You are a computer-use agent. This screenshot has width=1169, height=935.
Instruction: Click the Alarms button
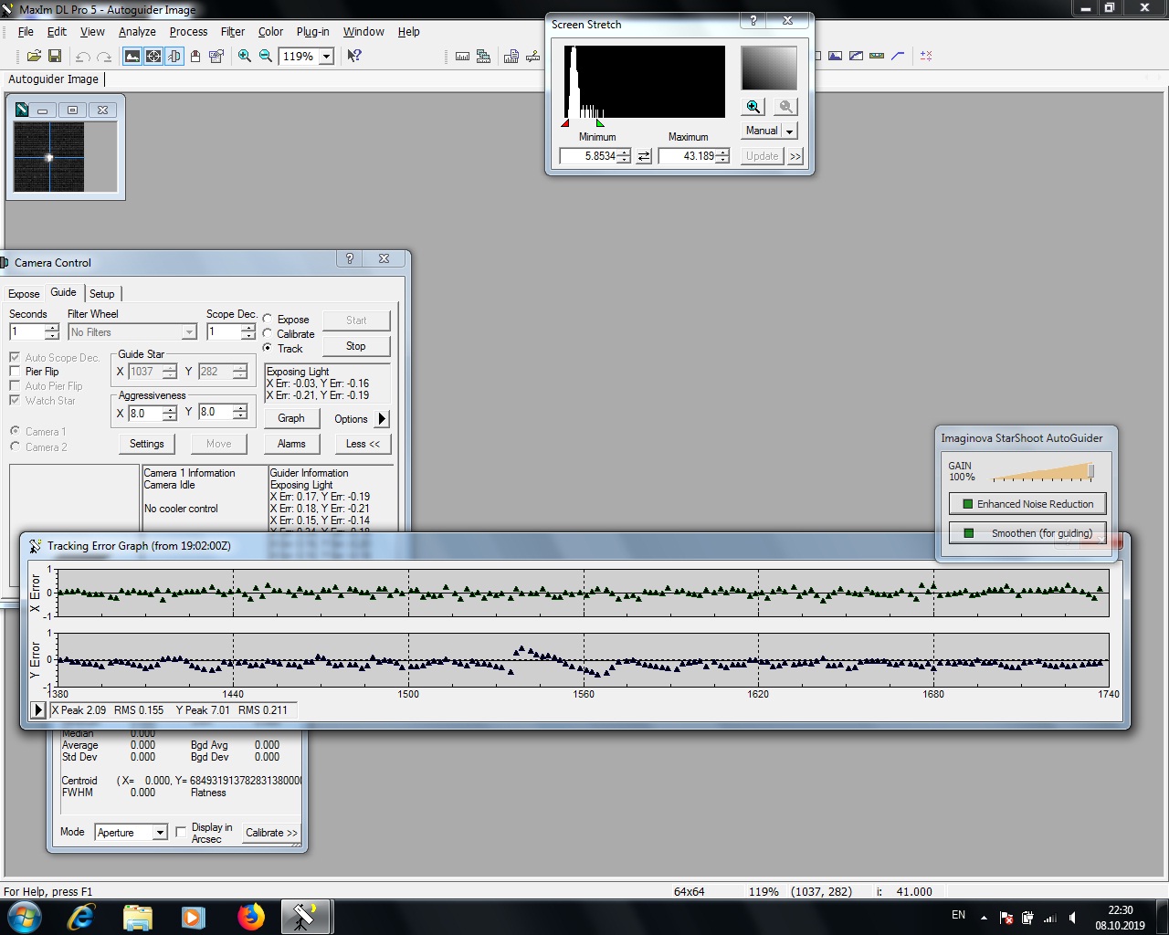[x=291, y=444]
